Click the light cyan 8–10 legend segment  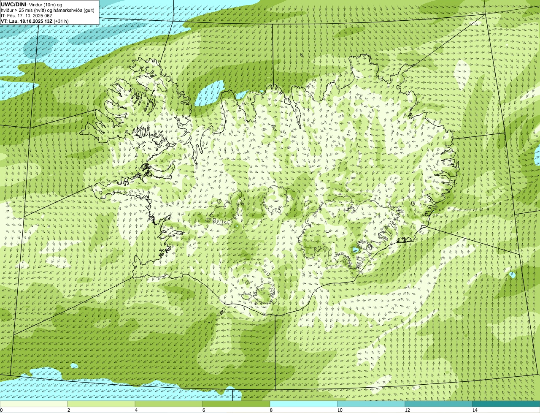click(304, 404)
